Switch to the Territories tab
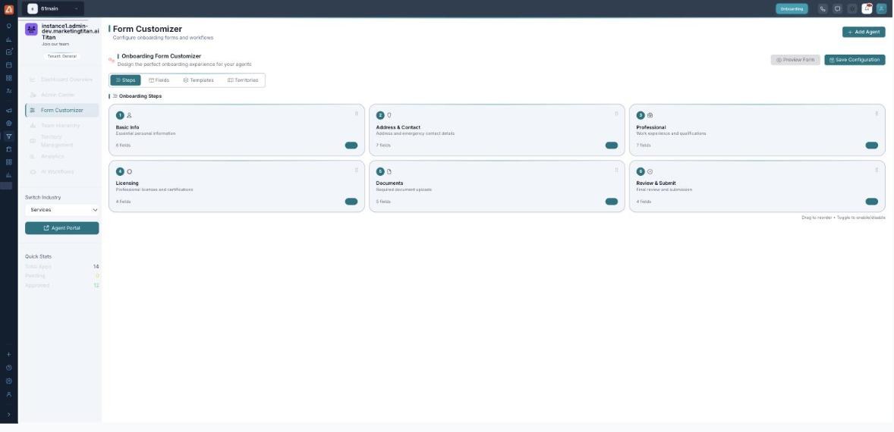Screen dimensions: 894x432 coord(243,80)
